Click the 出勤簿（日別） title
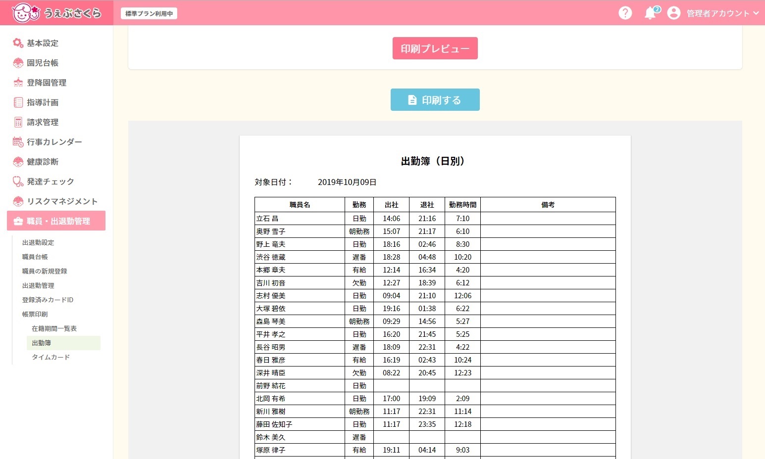 (435, 161)
